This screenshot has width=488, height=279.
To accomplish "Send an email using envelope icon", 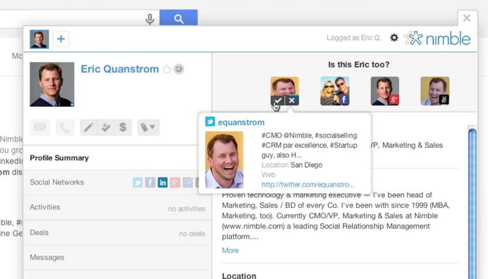I will point(40,127).
